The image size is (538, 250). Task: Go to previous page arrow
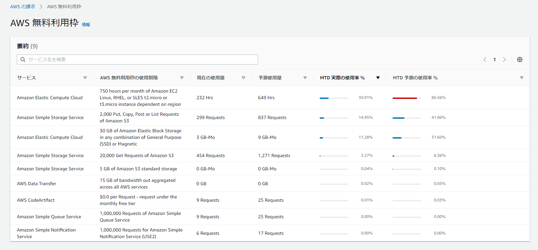[x=485, y=60]
